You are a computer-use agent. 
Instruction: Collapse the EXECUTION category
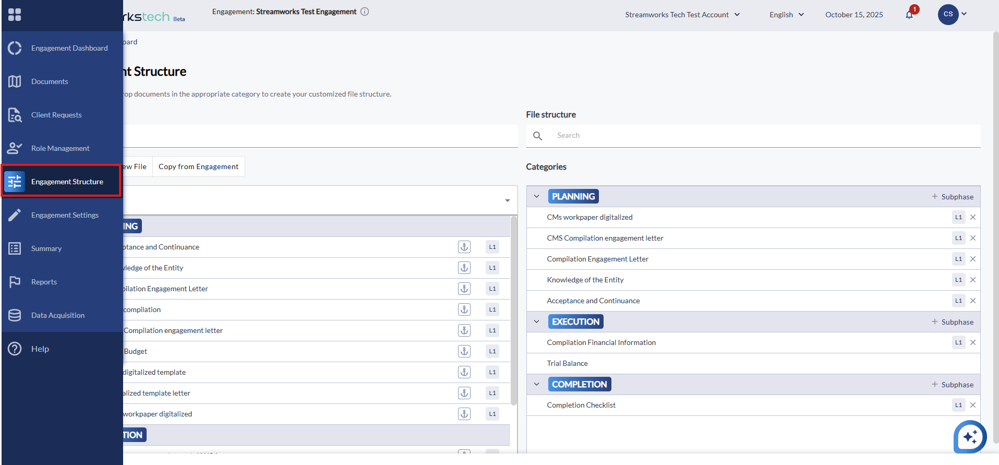coord(536,321)
